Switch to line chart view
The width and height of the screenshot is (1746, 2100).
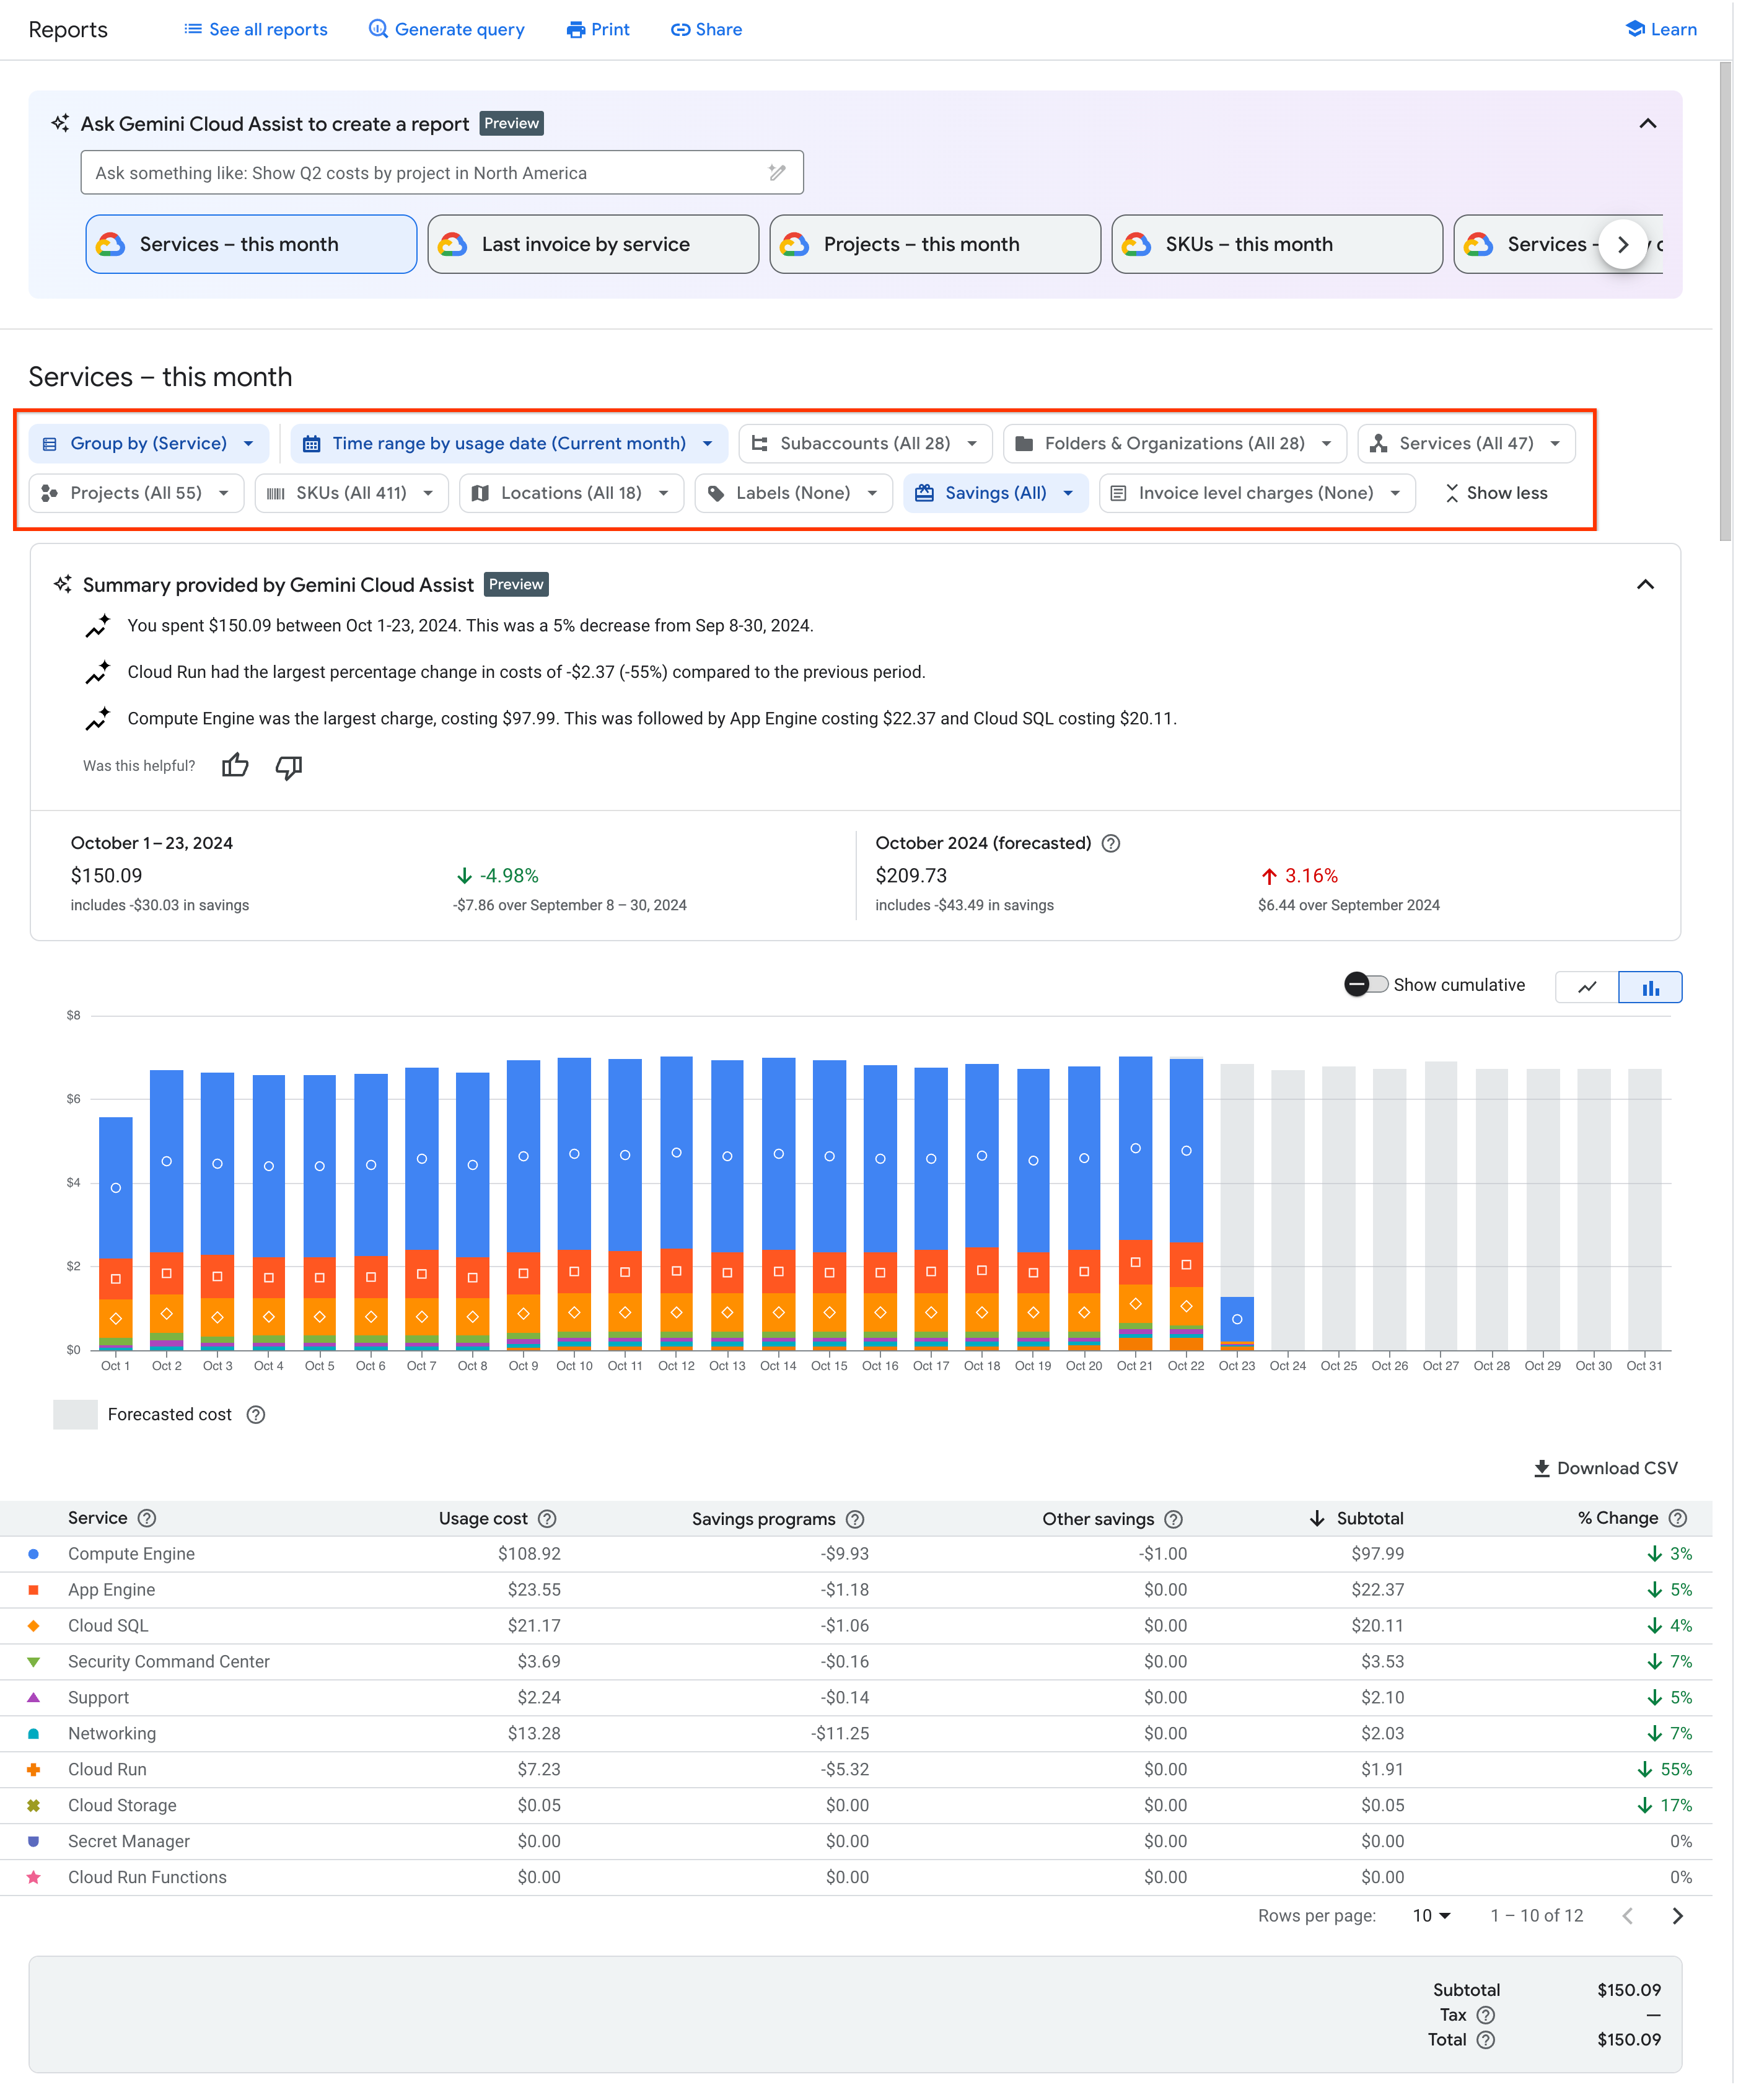pyautogui.click(x=1587, y=987)
